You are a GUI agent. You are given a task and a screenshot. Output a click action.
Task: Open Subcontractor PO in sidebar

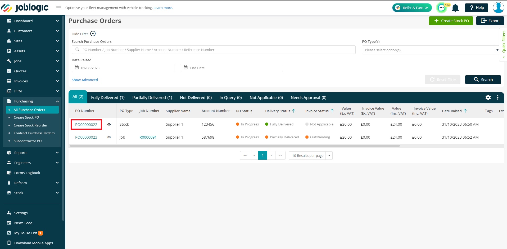pos(28,141)
